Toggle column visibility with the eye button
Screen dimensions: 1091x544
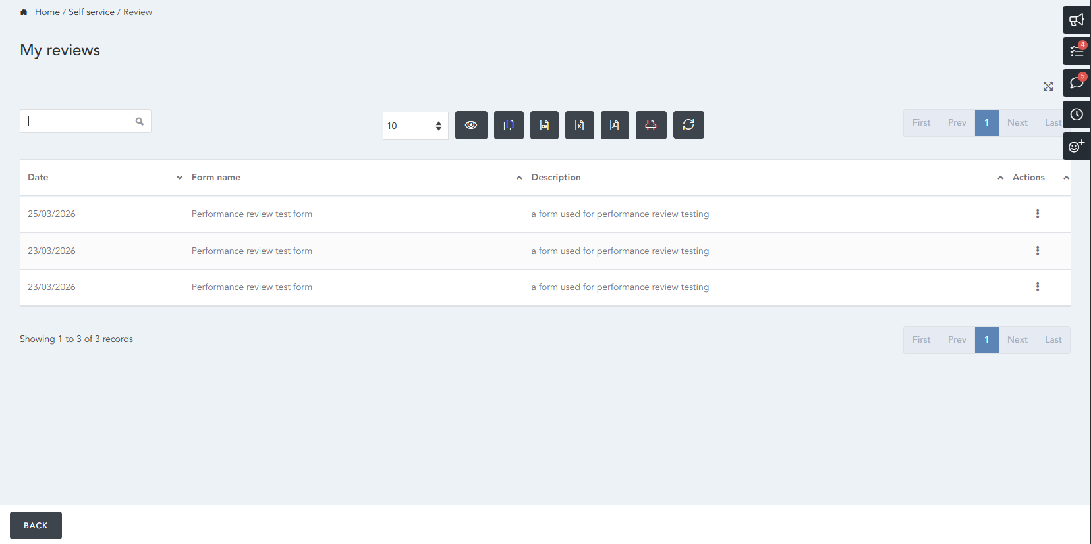471,125
